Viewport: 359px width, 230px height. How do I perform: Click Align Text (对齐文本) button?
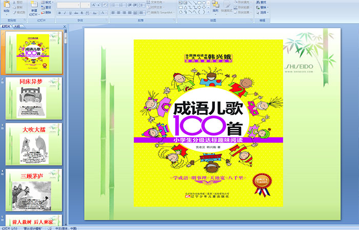(x=155, y=7)
